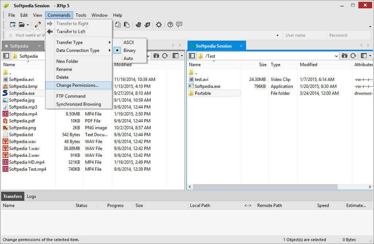Launch Xshell via the spiral shell icon

coord(138,25)
